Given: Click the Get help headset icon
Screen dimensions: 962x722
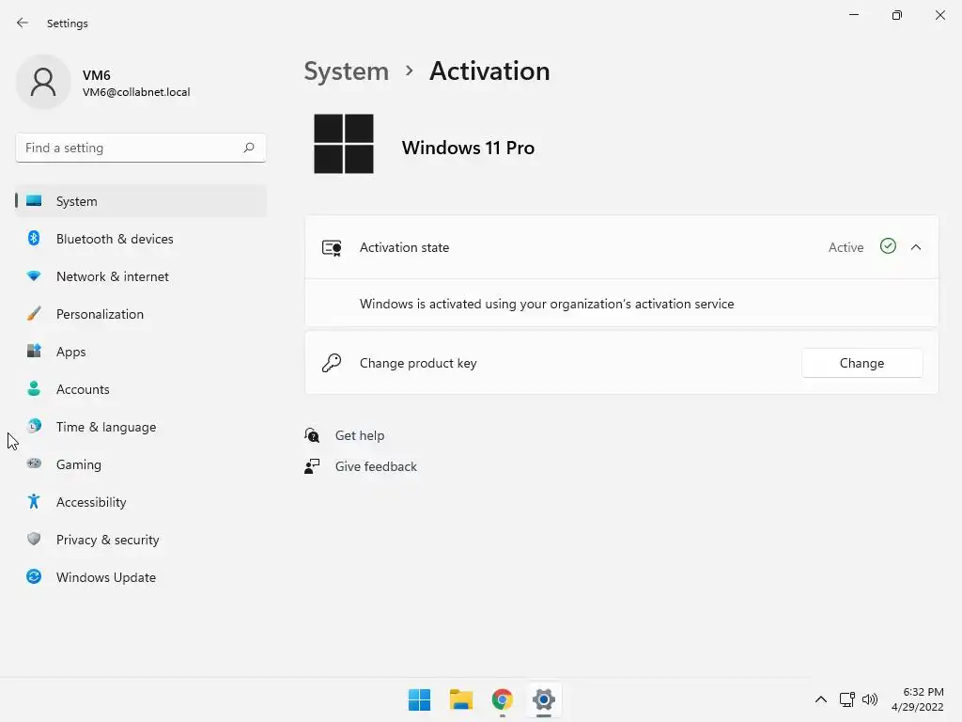Looking at the screenshot, I should [312, 435].
